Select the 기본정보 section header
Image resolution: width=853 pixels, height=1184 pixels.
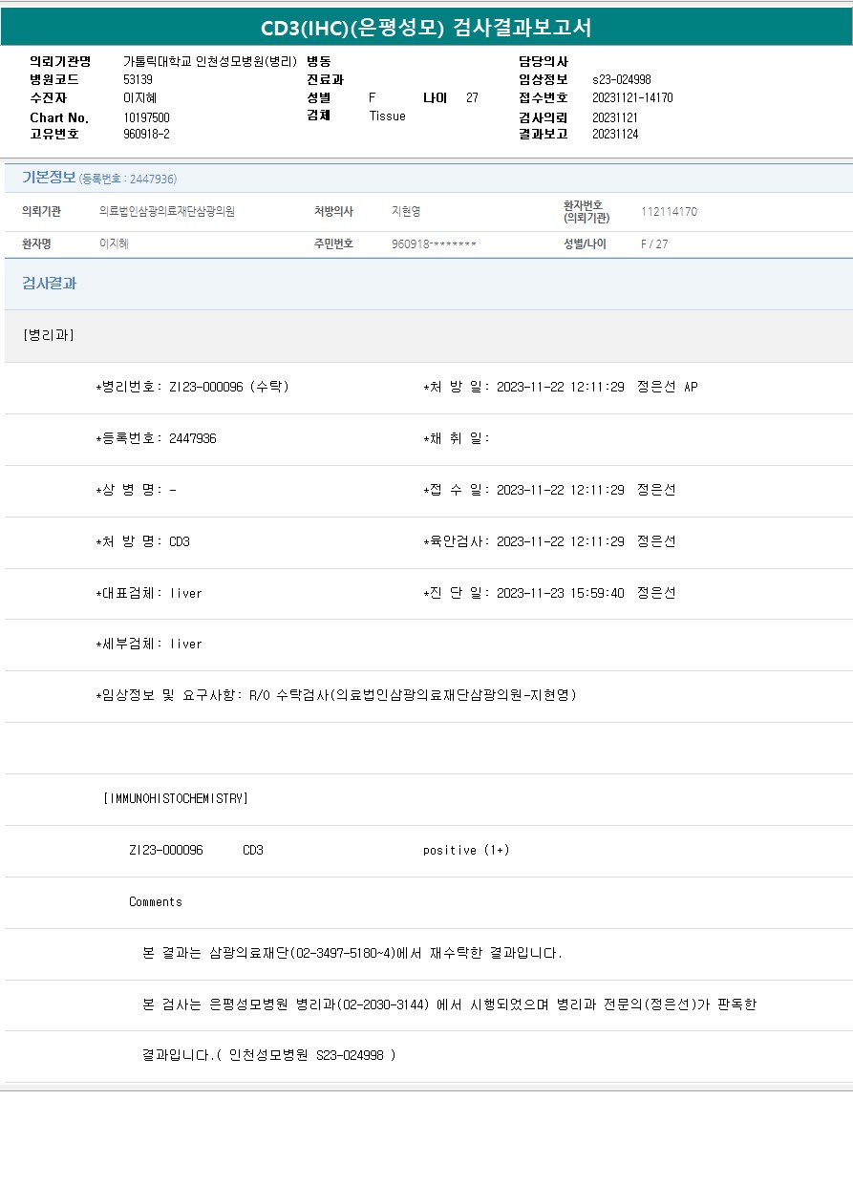49,178
